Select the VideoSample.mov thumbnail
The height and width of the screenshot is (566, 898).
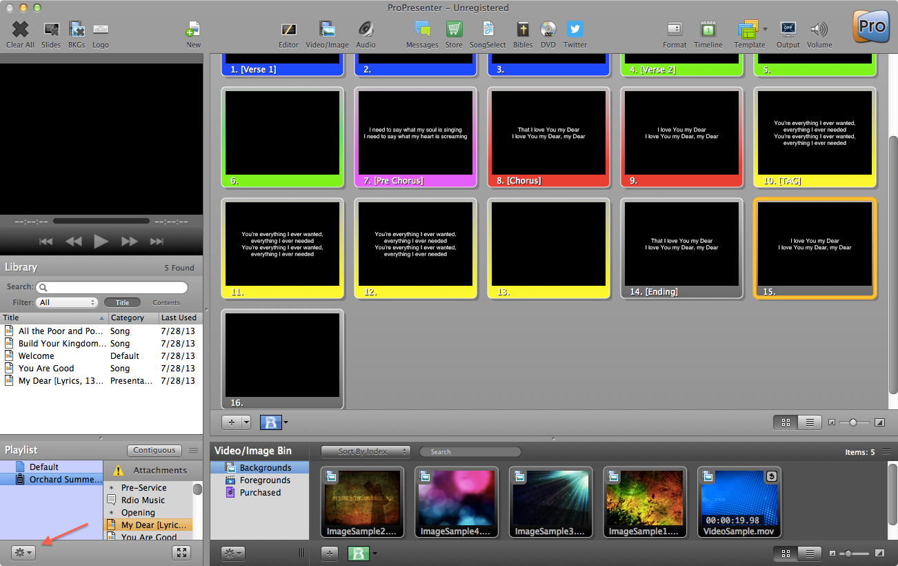tap(740, 502)
